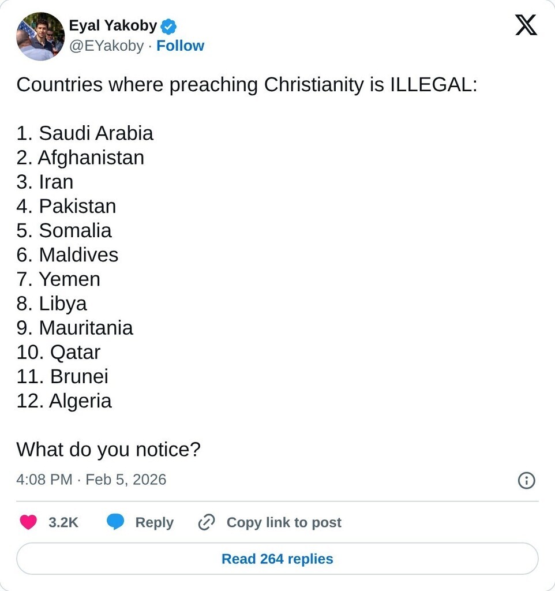Click the @EYakoby handle
The width and height of the screenshot is (555, 591).
pos(106,46)
